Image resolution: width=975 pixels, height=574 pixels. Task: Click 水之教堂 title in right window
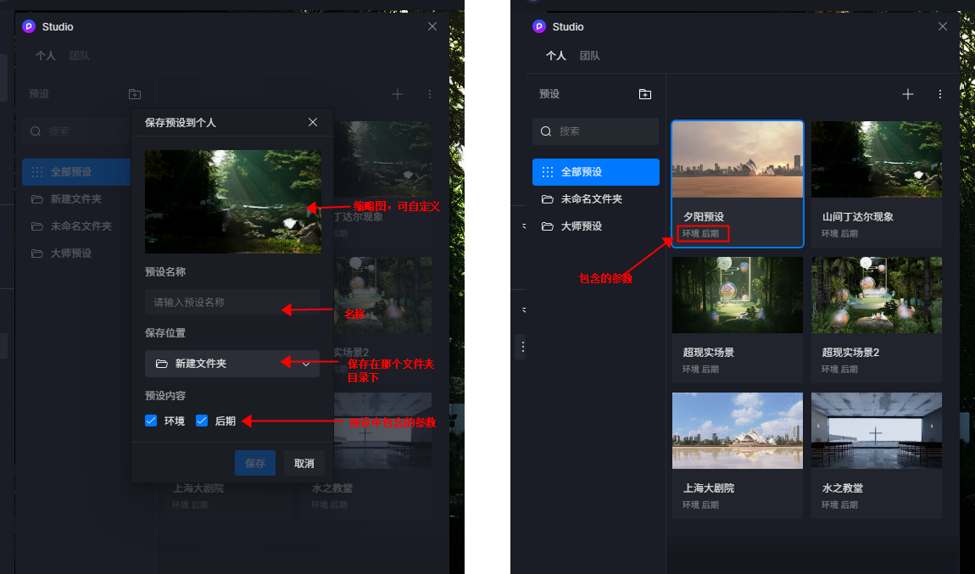point(843,488)
